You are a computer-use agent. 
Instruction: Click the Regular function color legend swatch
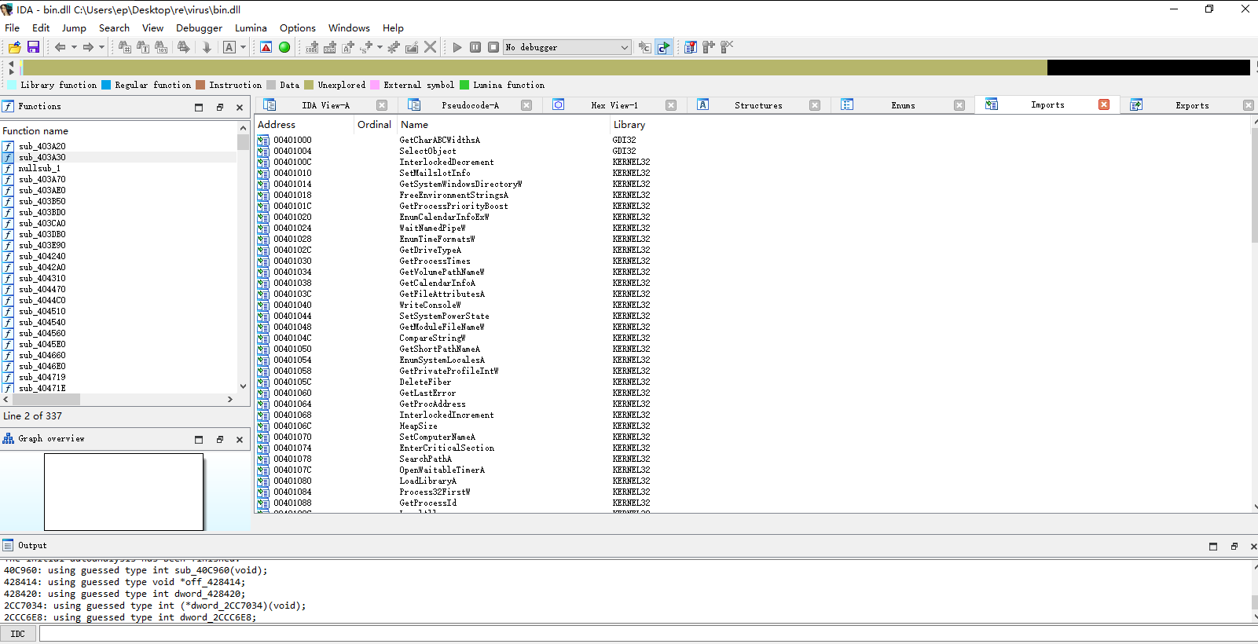pyautogui.click(x=106, y=85)
